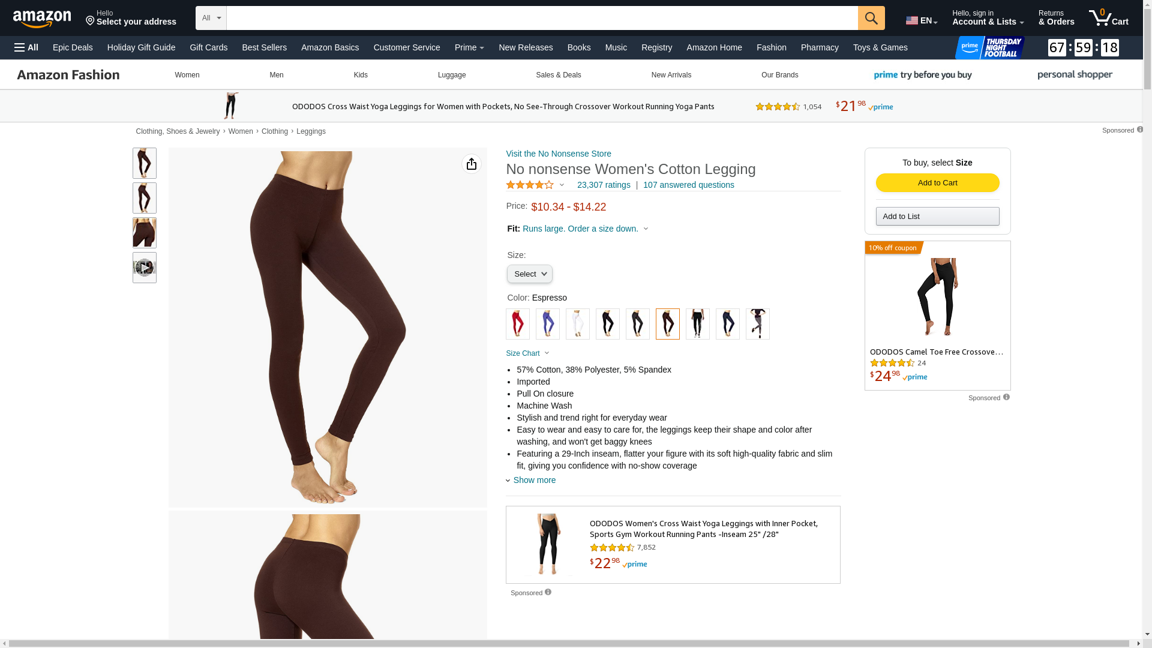This screenshot has width=1152, height=648.
Task: Click the search magnifier button
Action: tap(871, 18)
